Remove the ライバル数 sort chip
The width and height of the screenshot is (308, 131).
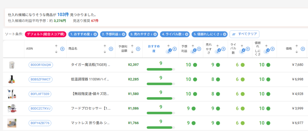186,34
